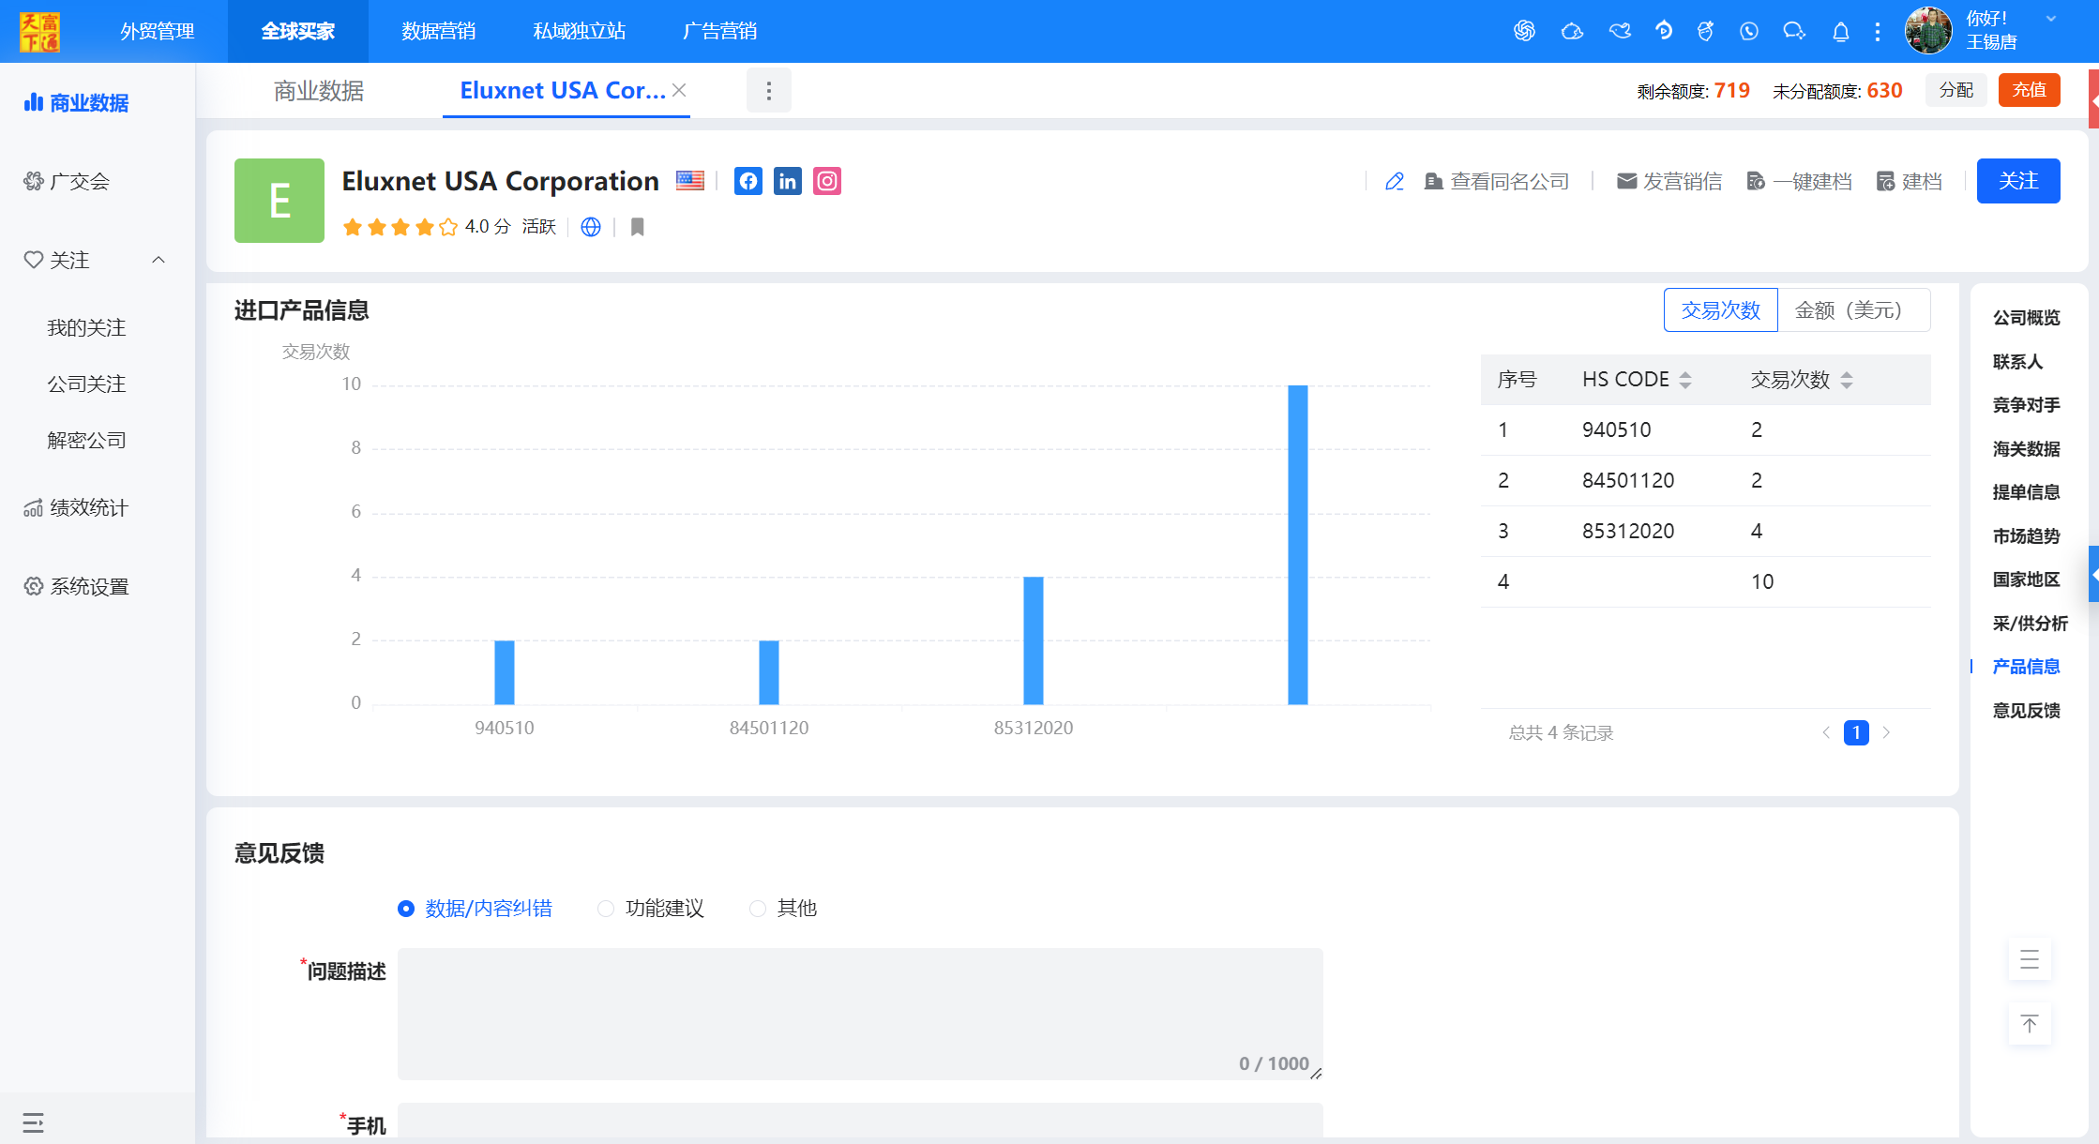The width and height of the screenshot is (2099, 1144).
Task: Open the 外贸管理 top menu
Action: [158, 31]
